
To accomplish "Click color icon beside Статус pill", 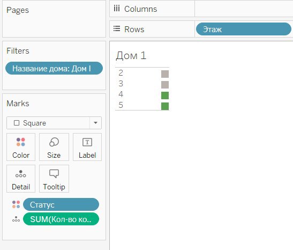I will click(16, 204).
